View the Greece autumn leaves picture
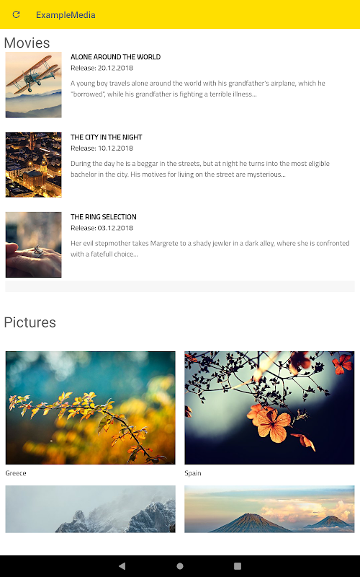 (x=91, y=408)
